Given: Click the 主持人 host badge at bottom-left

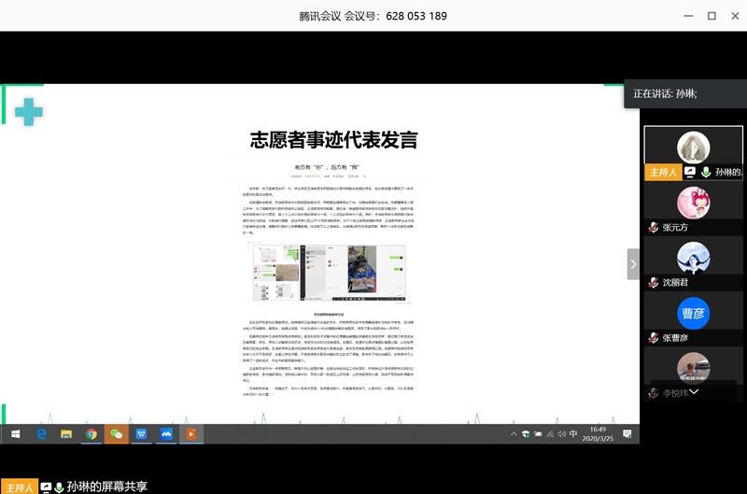Looking at the screenshot, I should pyautogui.click(x=19, y=487).
